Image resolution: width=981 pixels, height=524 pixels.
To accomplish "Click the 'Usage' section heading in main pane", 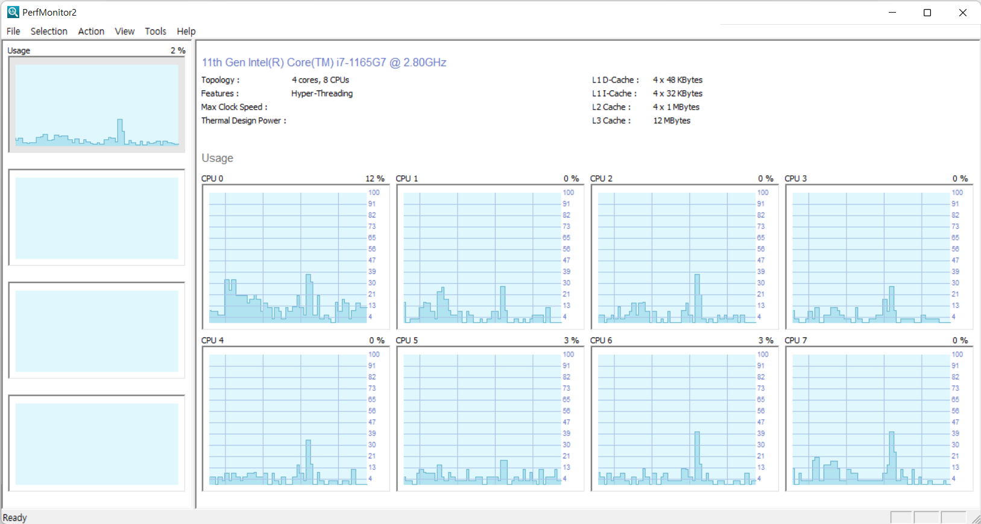I will 217,158.
